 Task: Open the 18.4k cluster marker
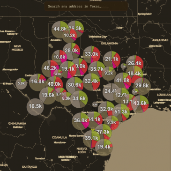(x=134, y=74)
